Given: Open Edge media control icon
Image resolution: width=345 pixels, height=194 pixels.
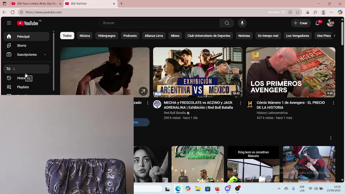Looking at the screenshot, I should click(308, 12).
